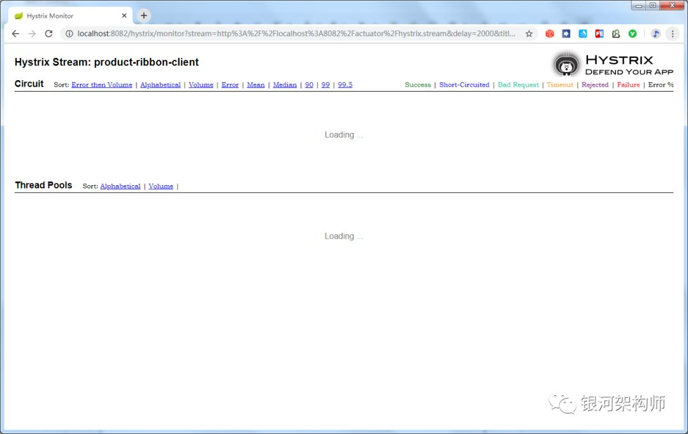The width and height of the screenshot is (688, 434).
Task: Click the Short-Circuited legend label
Action: 464,85
